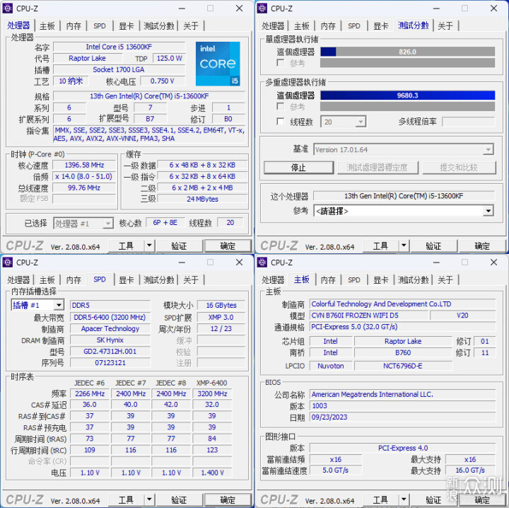Click the Apacer Technology manufacturer field
509x508 pixels.
(x=110, y=329)
